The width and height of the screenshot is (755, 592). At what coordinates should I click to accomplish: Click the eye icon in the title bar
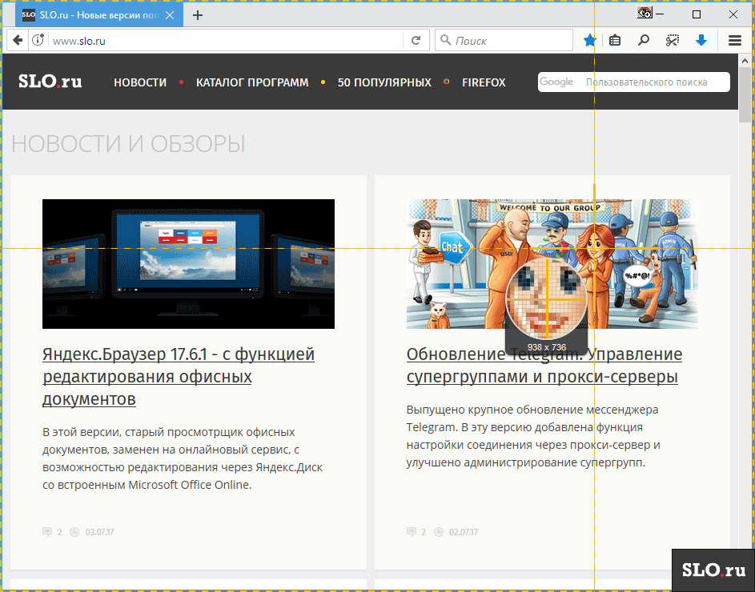click(x=644, y=13)
